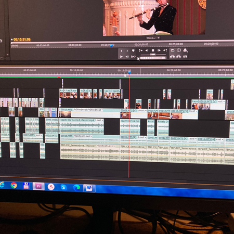The width and height of the screenshot is (234, 234).
Task: Open the Safe Margins button
Action: pos(179,50)
